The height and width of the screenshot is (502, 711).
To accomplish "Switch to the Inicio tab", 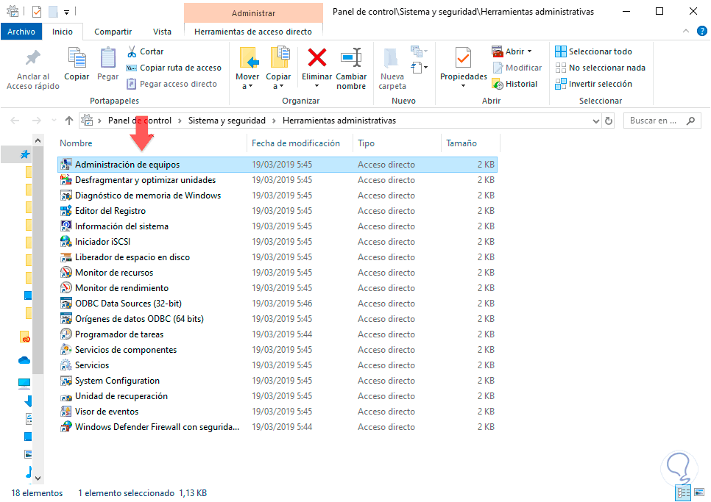I will click(62, 32).
